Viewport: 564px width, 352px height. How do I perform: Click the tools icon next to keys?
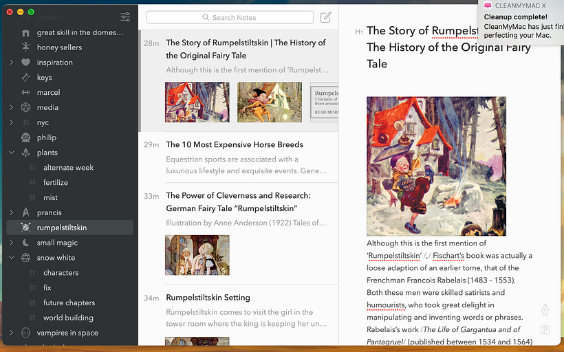point(25,77)
